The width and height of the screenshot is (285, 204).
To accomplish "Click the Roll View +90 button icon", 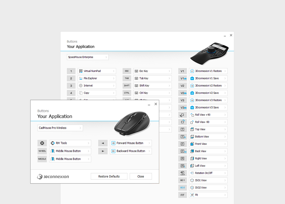I will [x=182, y=115].
